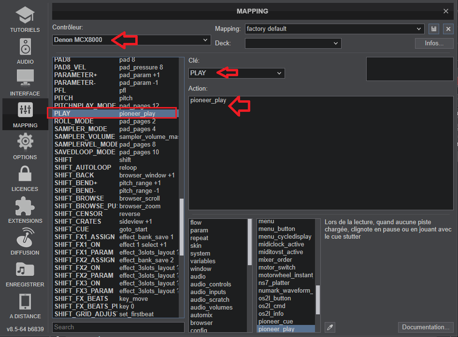Select the SHIFT mapping row
Image resolution: width=458 pixels, height=337 pixels.
pyautogui.click(x=115, y=160)
